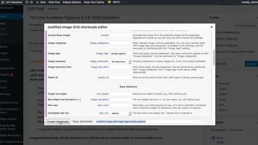Open the updates counter icon showing 12
This screenshot has height=145, width=258.
pos(27,2)
